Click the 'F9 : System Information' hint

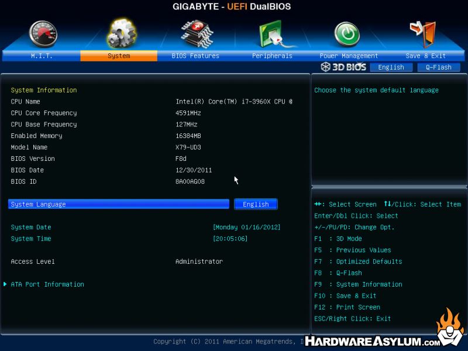[358, 284]
